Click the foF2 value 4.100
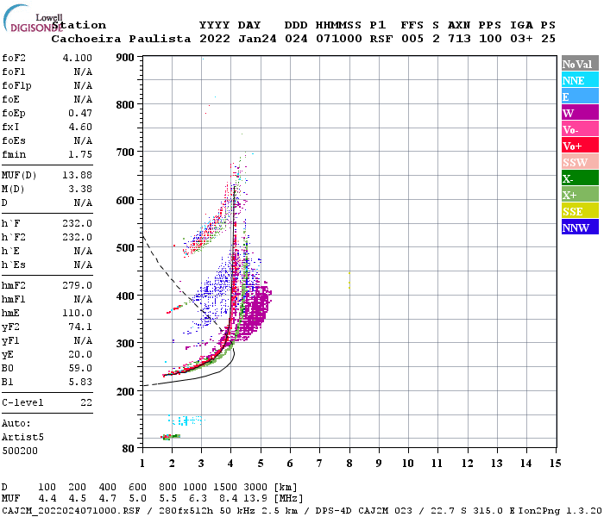The width and height of the screenshot is (604, 517). 78,58
